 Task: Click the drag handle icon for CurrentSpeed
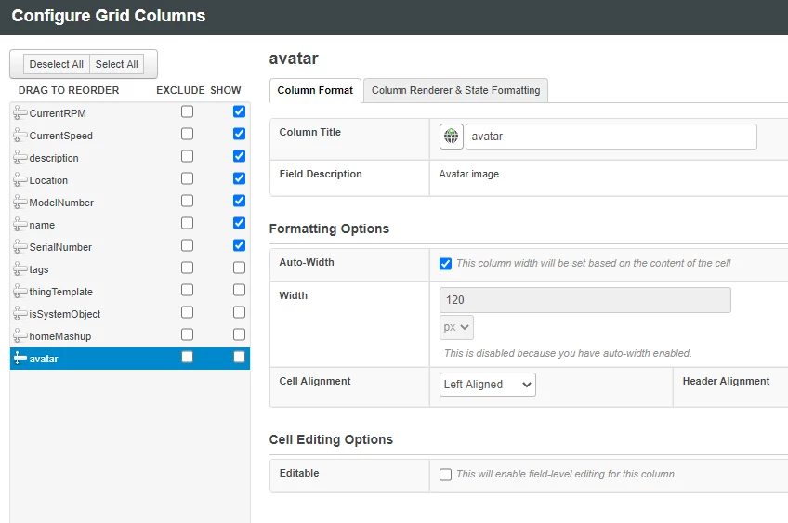(x=20, y=136)
